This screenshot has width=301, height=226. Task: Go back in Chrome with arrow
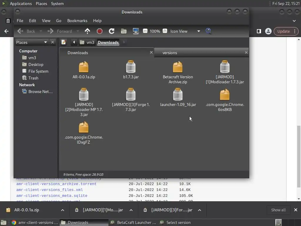coord(6,31)
